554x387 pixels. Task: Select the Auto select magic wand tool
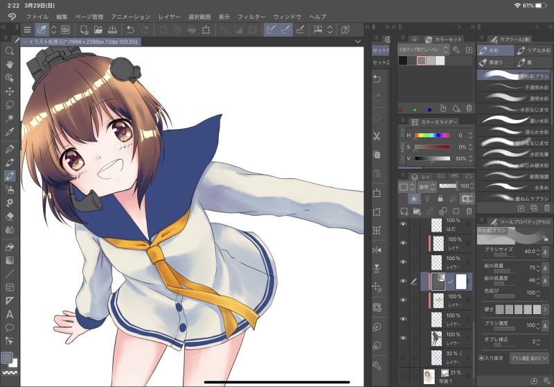coord(10,118)
